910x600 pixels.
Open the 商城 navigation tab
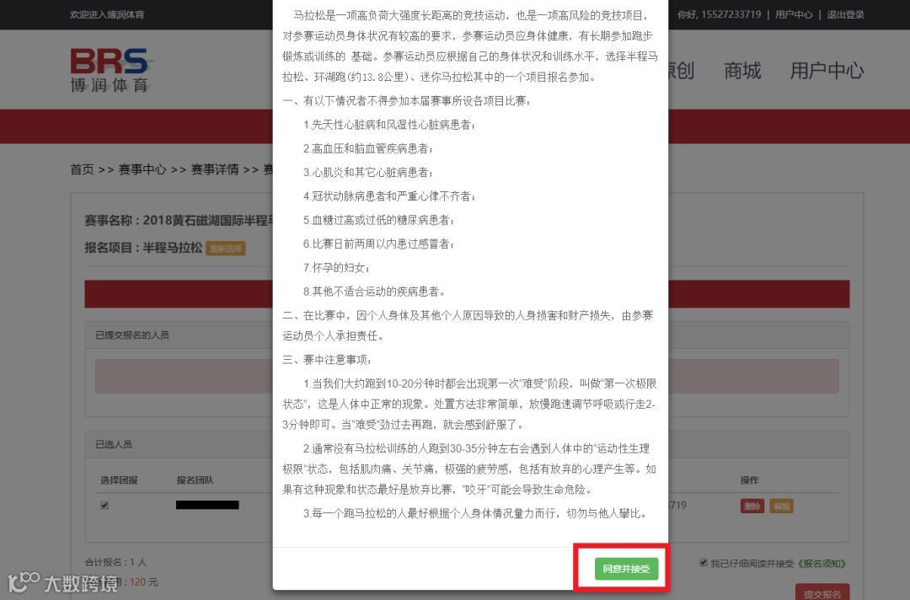pos(742,71)
